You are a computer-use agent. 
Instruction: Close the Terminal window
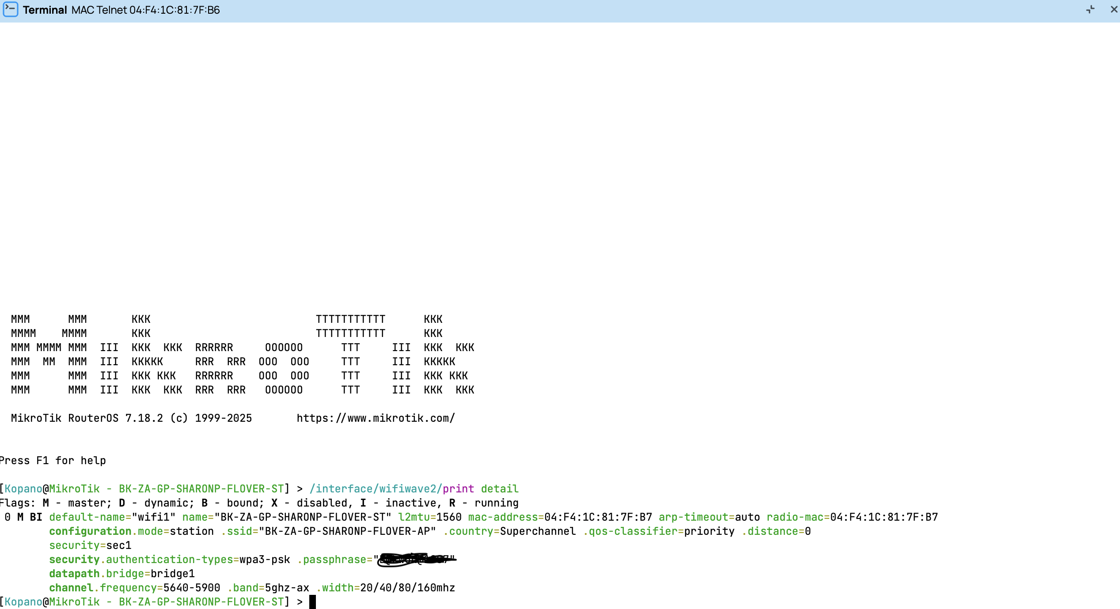point(1114,9)
